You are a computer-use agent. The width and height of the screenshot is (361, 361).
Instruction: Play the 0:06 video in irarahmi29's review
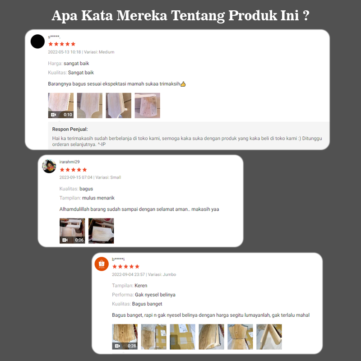72,231
